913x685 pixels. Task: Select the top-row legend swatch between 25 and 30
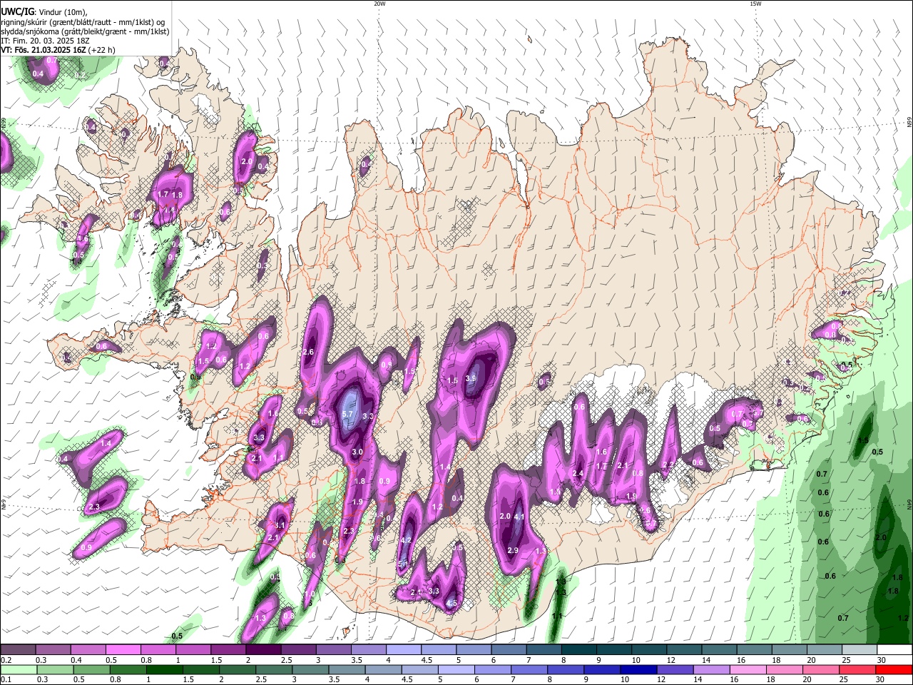pos(860,650)
